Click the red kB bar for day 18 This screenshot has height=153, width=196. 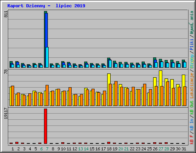pyautogui.click(x=109, y=143)
